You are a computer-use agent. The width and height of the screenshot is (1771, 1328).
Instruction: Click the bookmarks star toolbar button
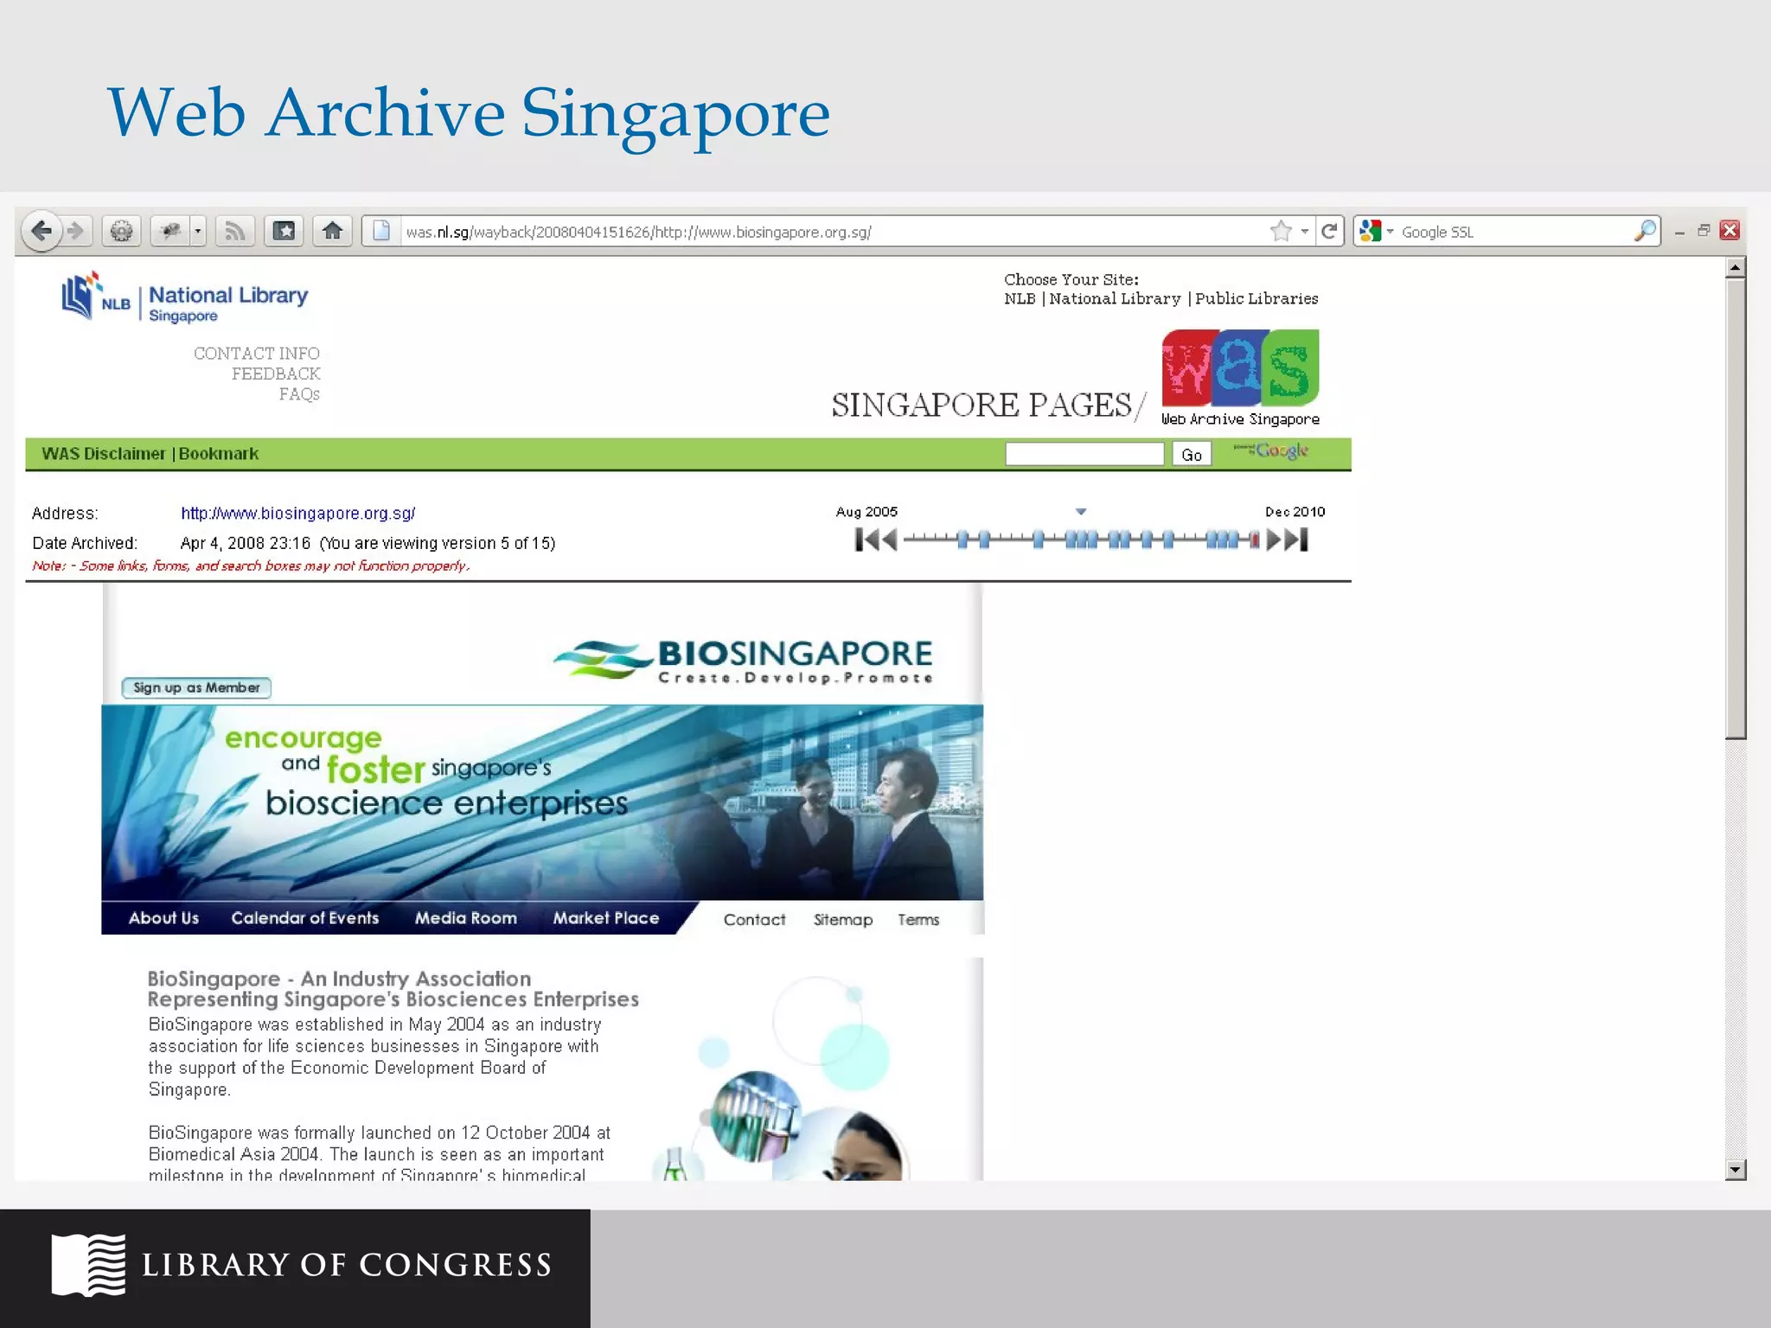coord(284,231)
